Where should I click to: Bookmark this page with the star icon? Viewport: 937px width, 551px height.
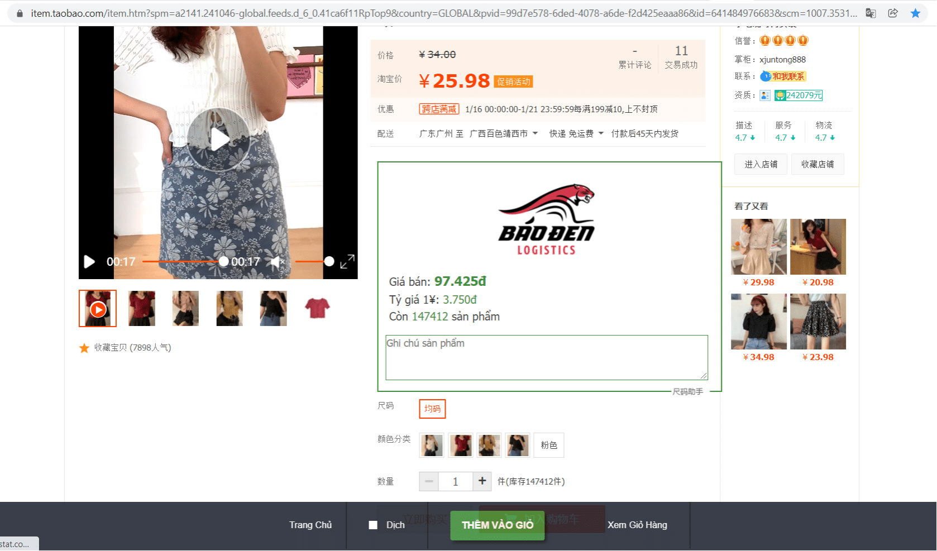[x=915, y=13]
